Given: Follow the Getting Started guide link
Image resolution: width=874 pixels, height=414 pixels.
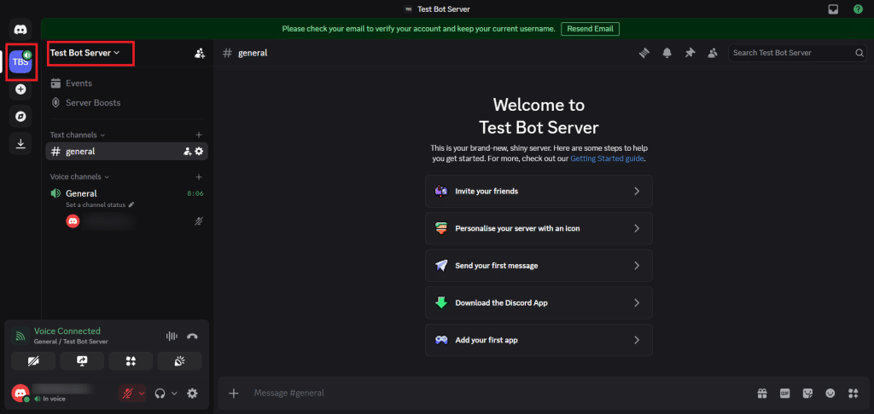Looking at the screenshot, I should 607,158.
